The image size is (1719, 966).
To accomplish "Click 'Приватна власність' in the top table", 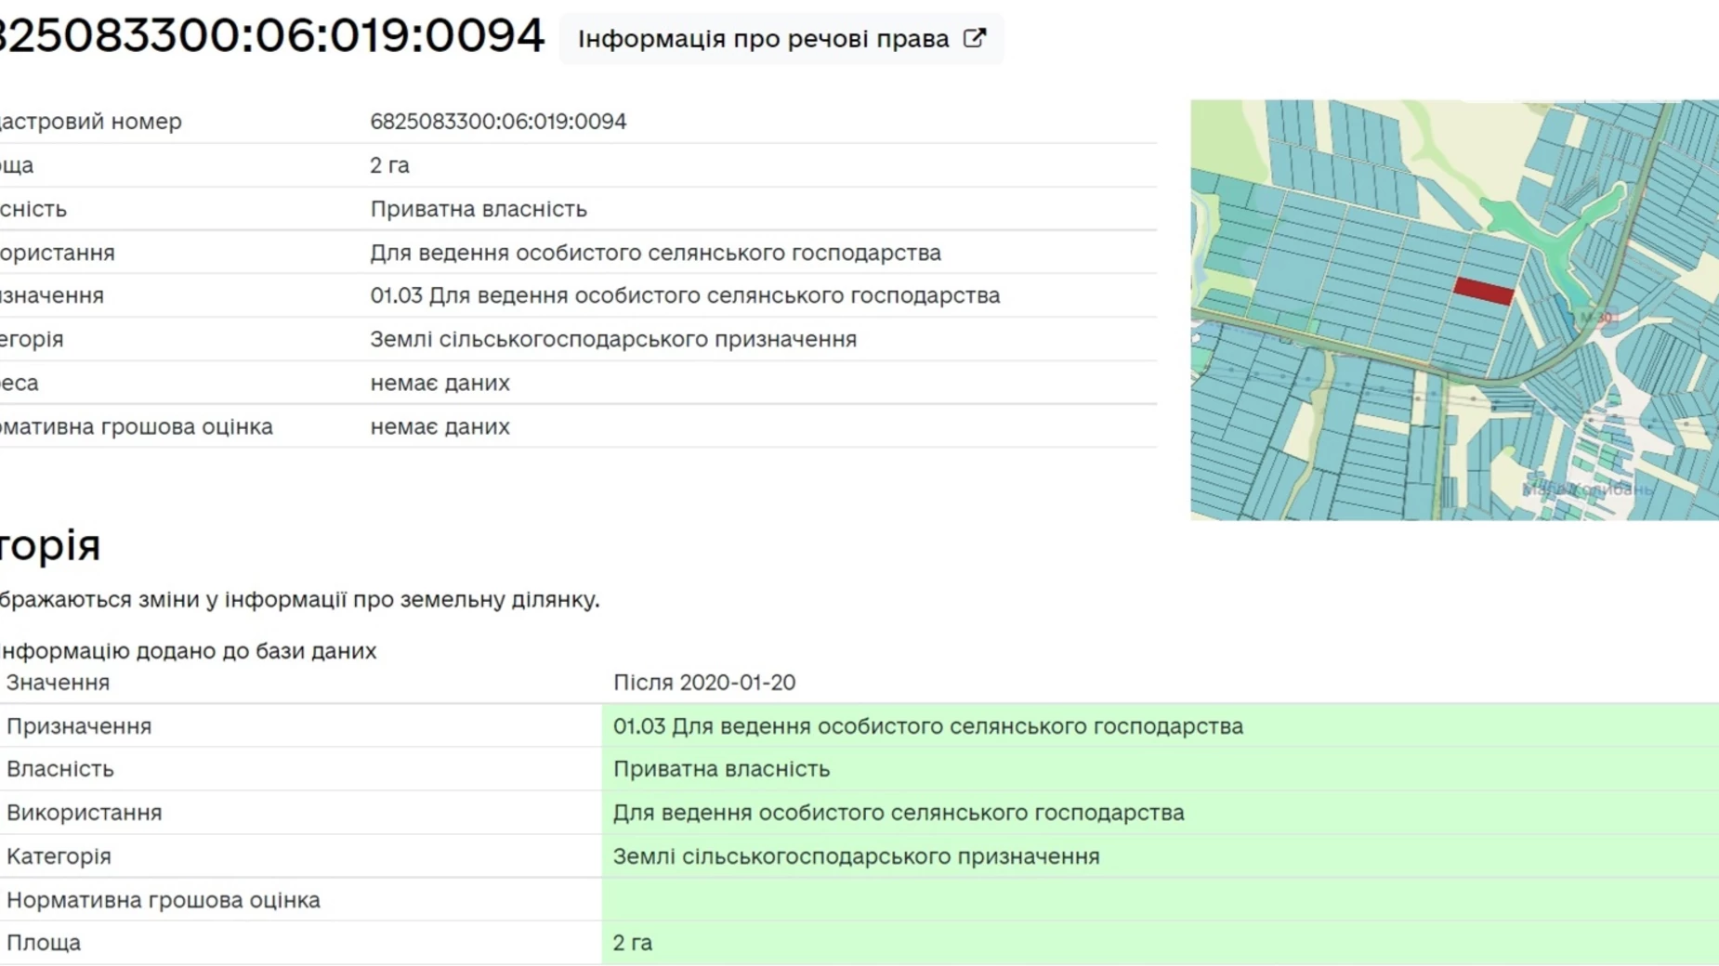I will [x=479, y=209].
